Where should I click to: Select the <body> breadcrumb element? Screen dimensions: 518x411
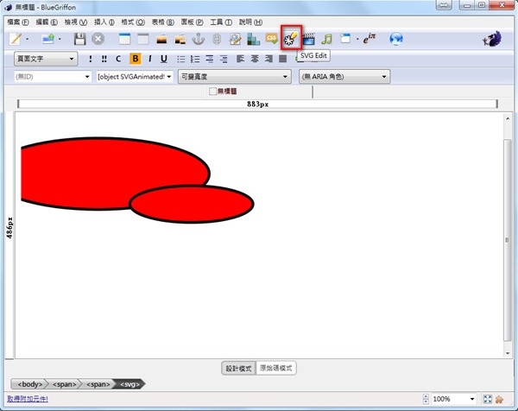coord(29,384)
